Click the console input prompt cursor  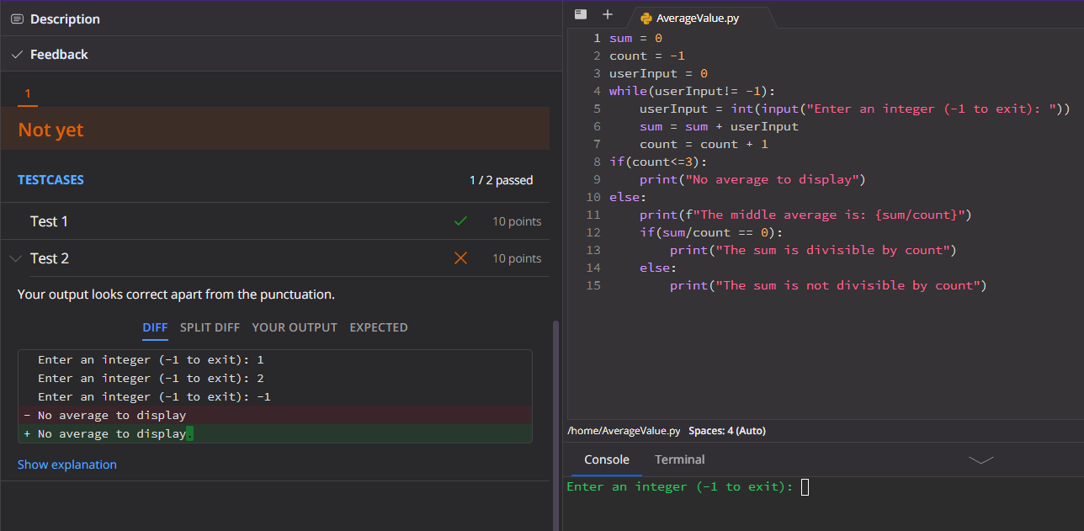[805, 487]
